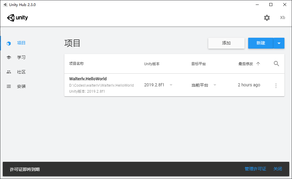Click the 学习 graduation cap icon
The width and height of the screenshot is (292, 179).
9,57
